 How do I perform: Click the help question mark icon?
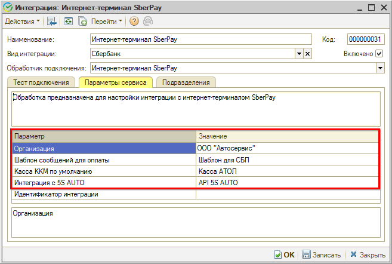point(134,22)
